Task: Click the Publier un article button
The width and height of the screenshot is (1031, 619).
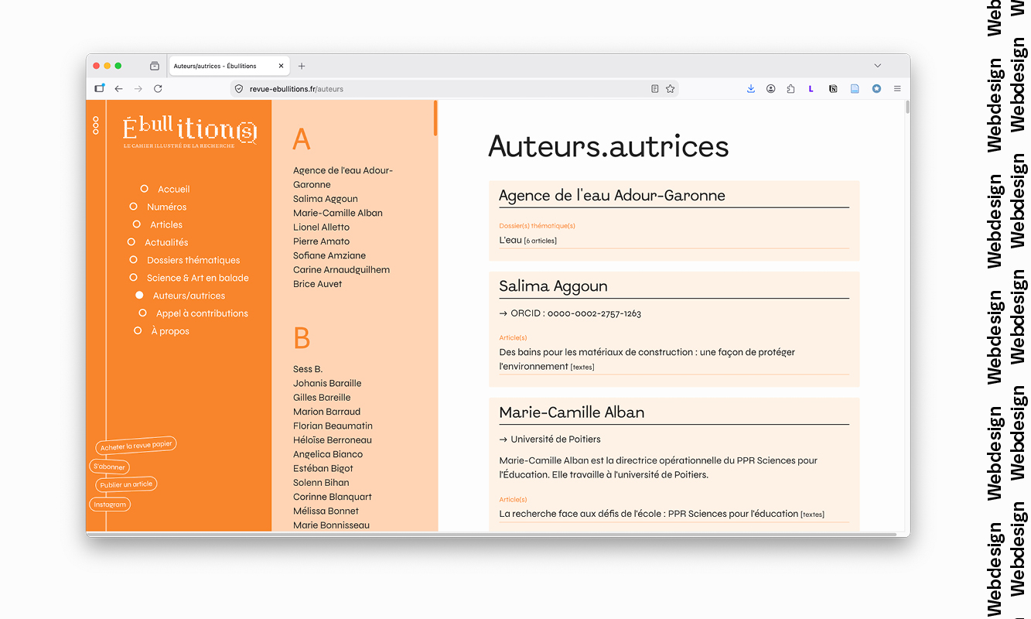Action: (126, 484)
